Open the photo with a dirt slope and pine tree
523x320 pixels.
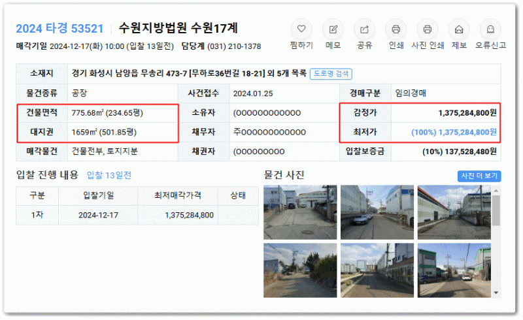pyautogui.click(x=300, y=270)
